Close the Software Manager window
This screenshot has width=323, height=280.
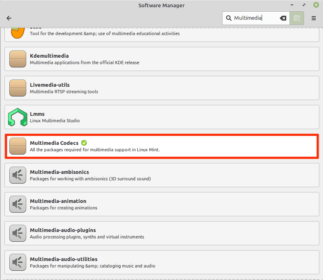pos(316,5)
